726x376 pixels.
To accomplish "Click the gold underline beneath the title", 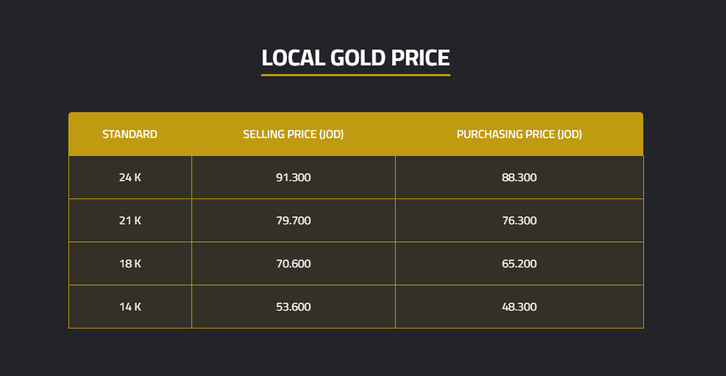I will (355, 75).
